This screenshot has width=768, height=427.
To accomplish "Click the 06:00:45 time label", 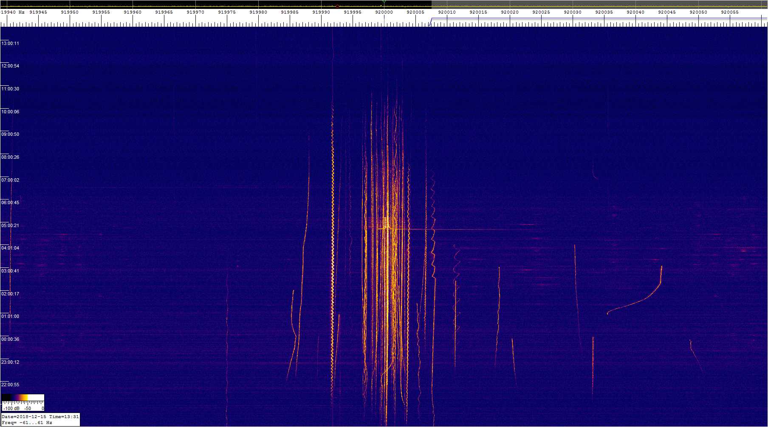I will tap(10, 202).
